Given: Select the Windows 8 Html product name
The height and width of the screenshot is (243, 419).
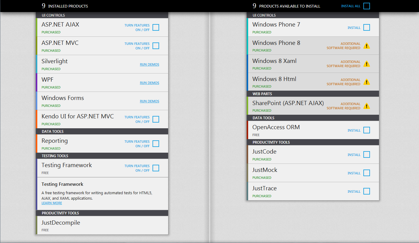Looking at the screenshot, I should pyautogui.click(x=274, y=79).
